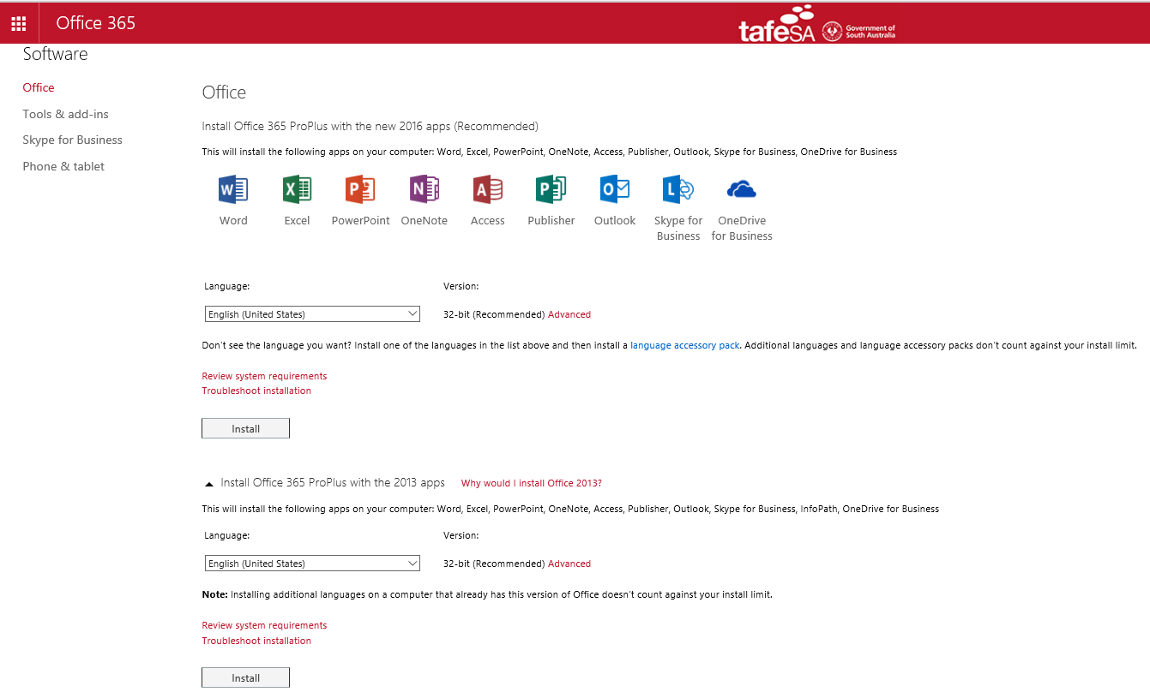
Task: Click the Skype for Business app icon
Action: click(x=678, y=189)
